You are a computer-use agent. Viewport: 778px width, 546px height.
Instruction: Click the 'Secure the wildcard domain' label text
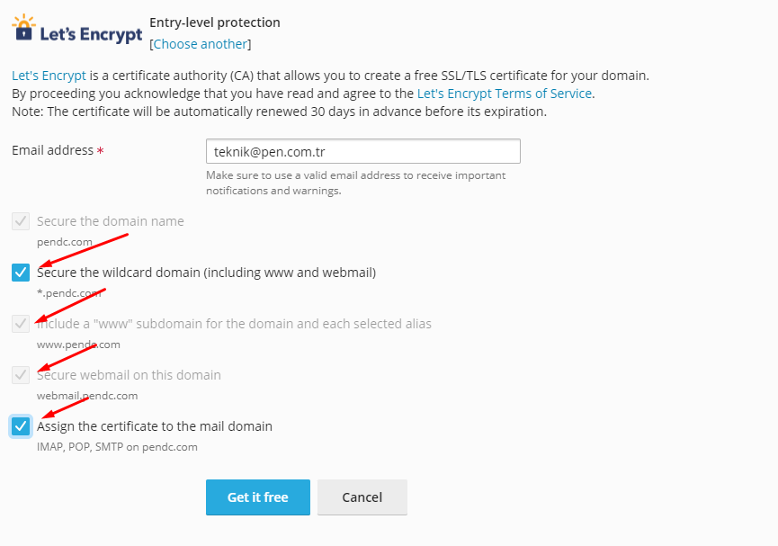pyautogui.click(x=206, y=273)
